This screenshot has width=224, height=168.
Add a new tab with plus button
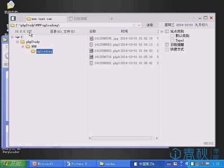[112, 19]
